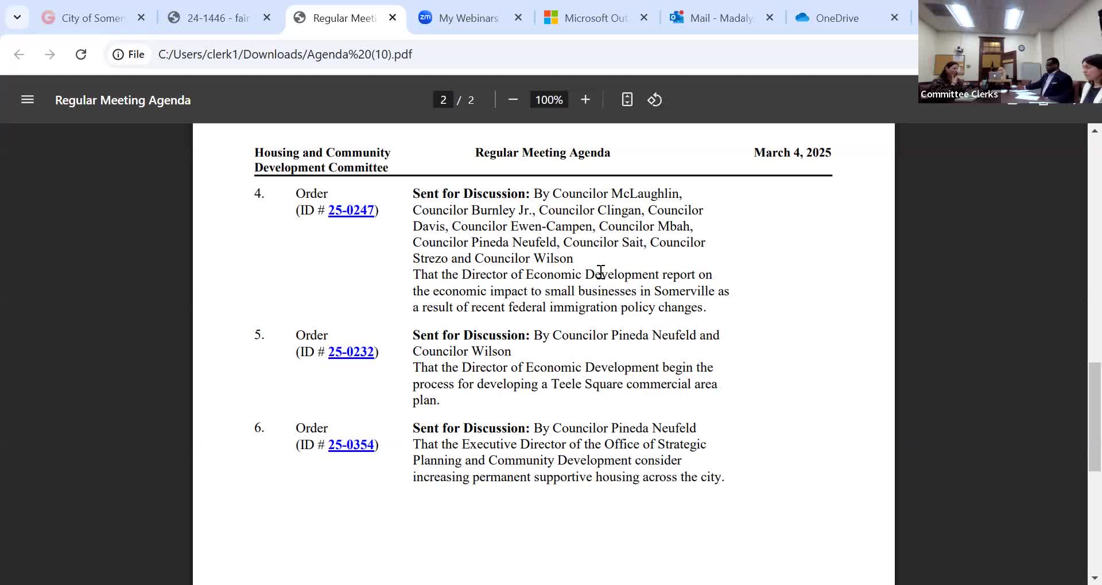The image size is (1102, 585).
Task: Zoom out with the minus icon
Action: click(513, 100)
